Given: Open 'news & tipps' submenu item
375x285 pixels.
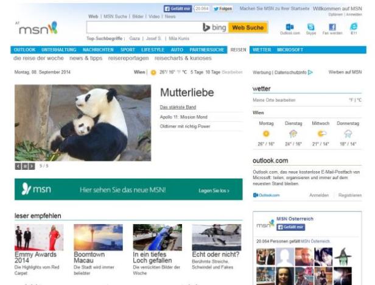Looking at the screenshot, I should (86, 58).
